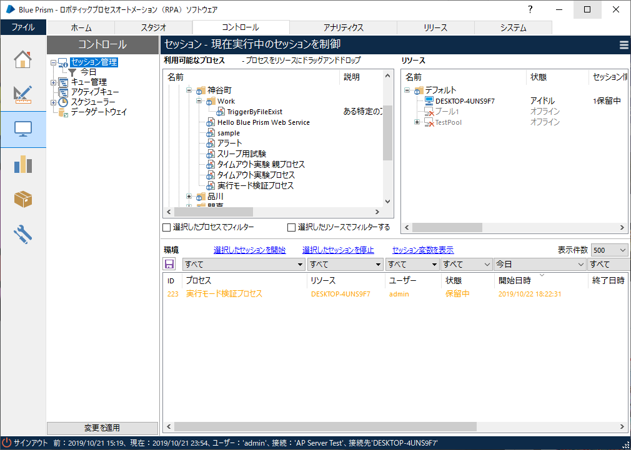The image size is (631, 450).
Task: Open the Releases box sidebar icon
Action: [23, 198]
